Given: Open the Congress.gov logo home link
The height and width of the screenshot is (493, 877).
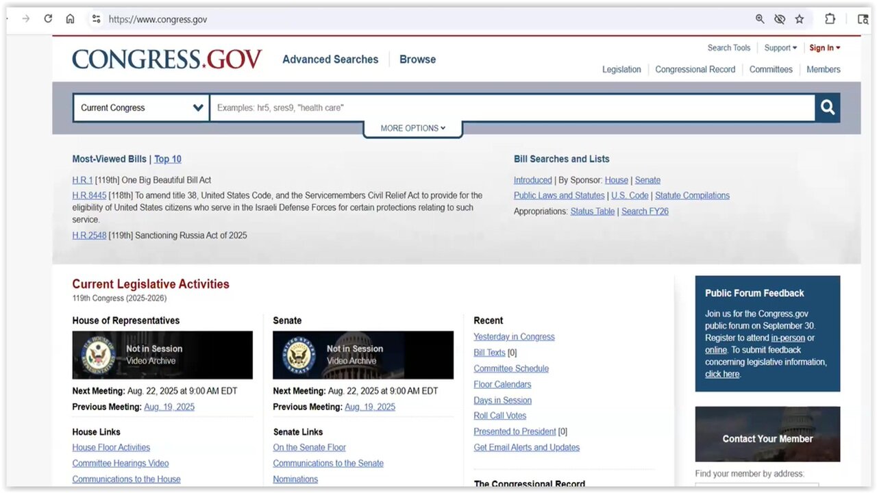Looking at the screenshot, I should (x=166, y=59).
